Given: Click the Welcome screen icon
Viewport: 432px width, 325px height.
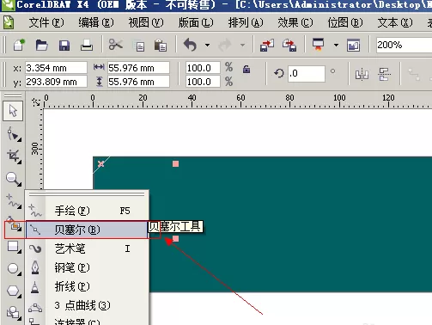Looking at the screenshot, I should pos(353,46).
